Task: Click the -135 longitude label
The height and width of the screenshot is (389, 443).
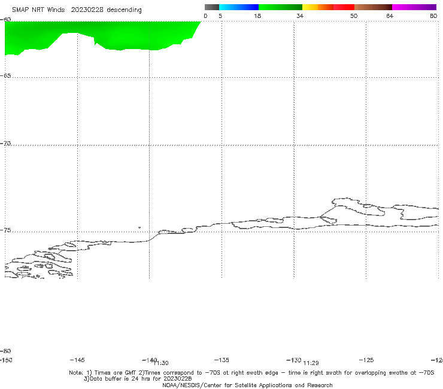Action: [x=221, y=360]
